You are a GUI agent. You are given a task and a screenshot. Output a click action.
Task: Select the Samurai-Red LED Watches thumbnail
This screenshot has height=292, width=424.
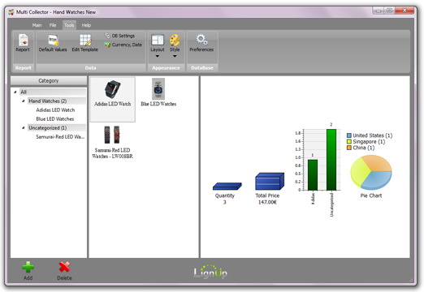point(112,142)
